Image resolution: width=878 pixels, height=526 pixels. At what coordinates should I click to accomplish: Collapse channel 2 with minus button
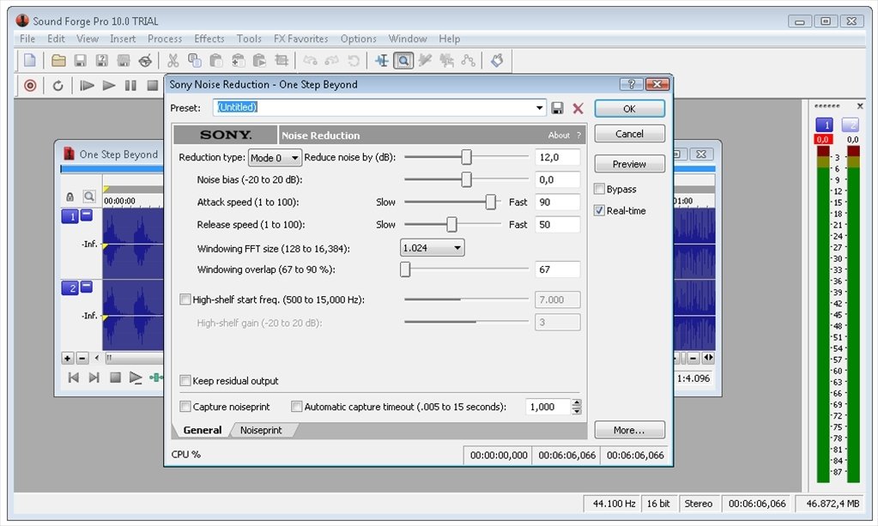point(86,287)
